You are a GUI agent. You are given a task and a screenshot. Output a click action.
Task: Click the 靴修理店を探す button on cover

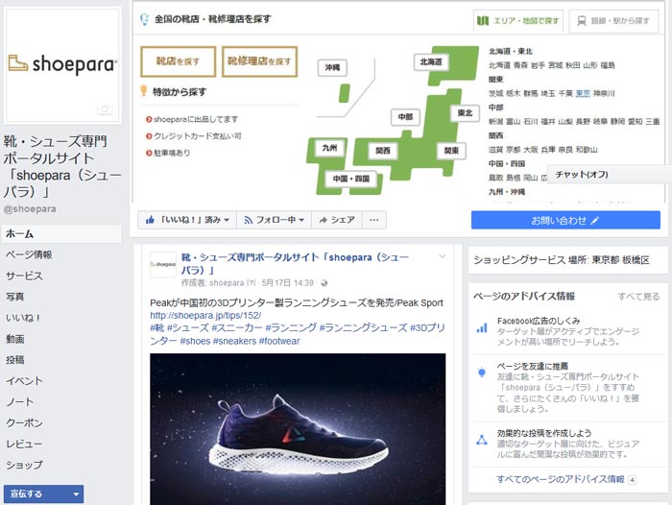[x=260, y=61]
